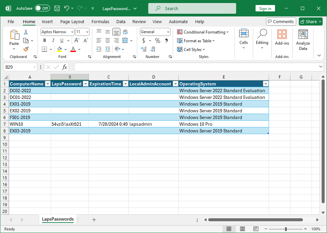Click the zoom slider in status bar

(x=286, y=229)
